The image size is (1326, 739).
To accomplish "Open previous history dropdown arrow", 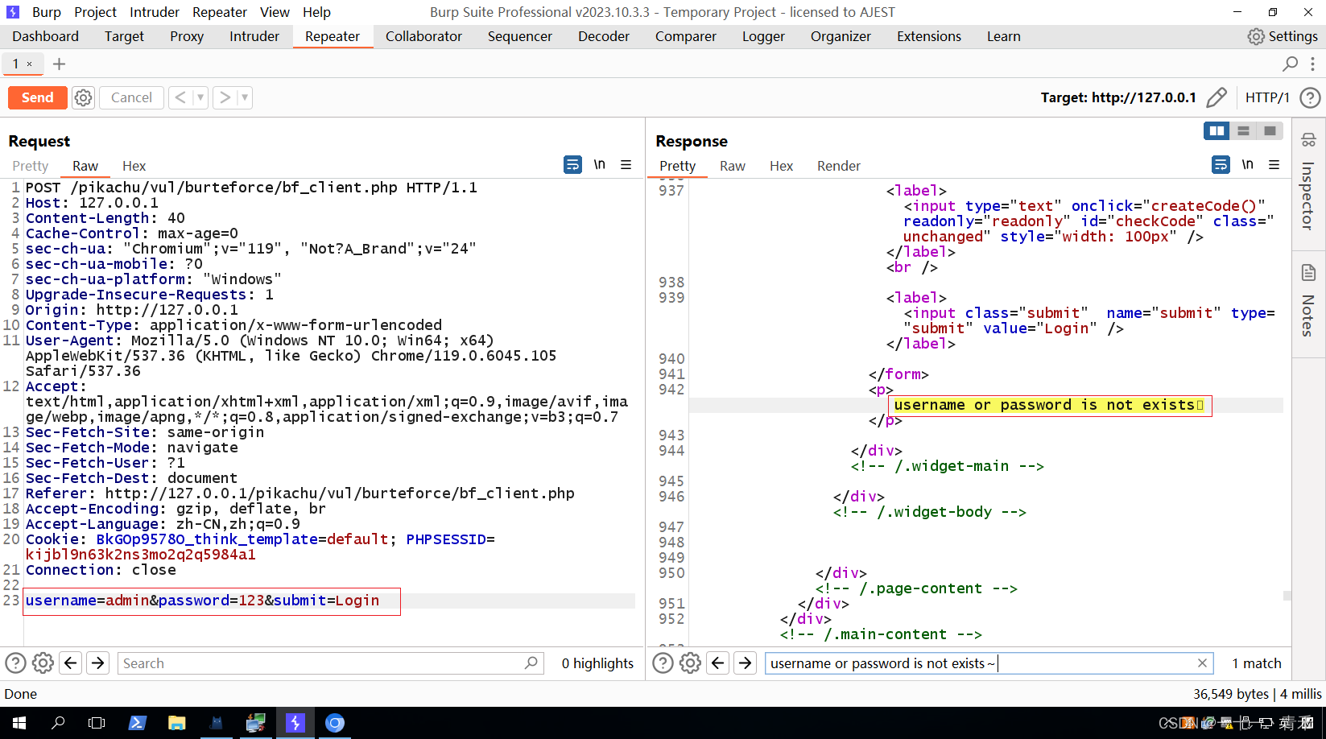I will 200,97.
